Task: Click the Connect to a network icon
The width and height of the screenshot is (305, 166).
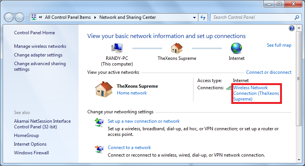Action: click(99, 149)
